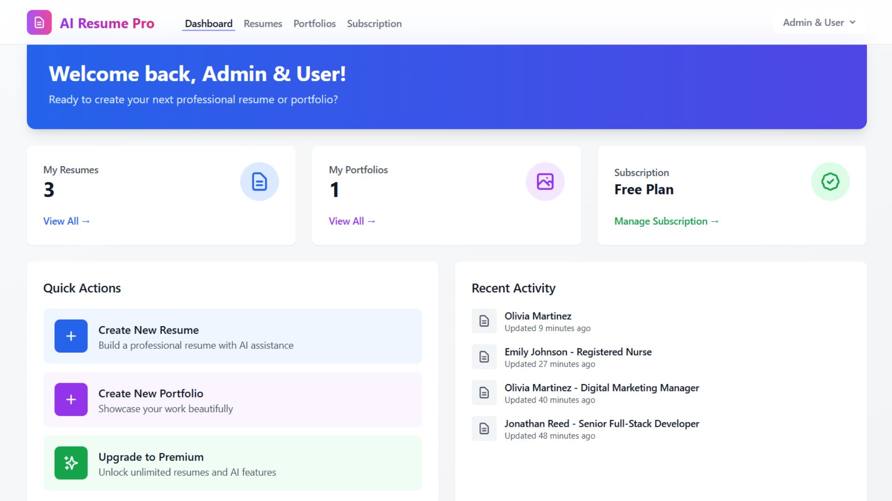Click the My Resumes document icon
Image resolution: width=892 pixels, height=501 pixels.
259,181
